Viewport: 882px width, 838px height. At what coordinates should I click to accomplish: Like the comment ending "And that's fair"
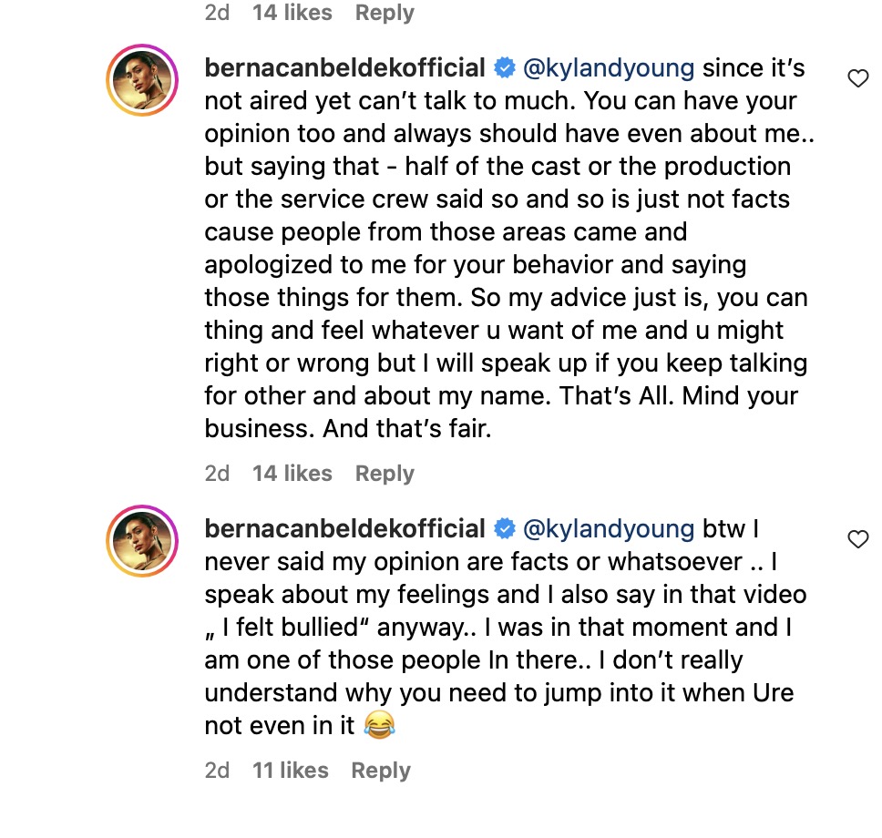pyautogui.click(x=857, y=79)
